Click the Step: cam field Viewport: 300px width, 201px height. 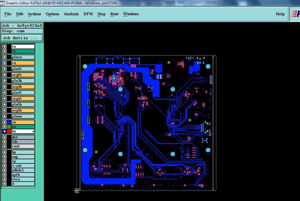pyautogui.click(x=22, y=31)
